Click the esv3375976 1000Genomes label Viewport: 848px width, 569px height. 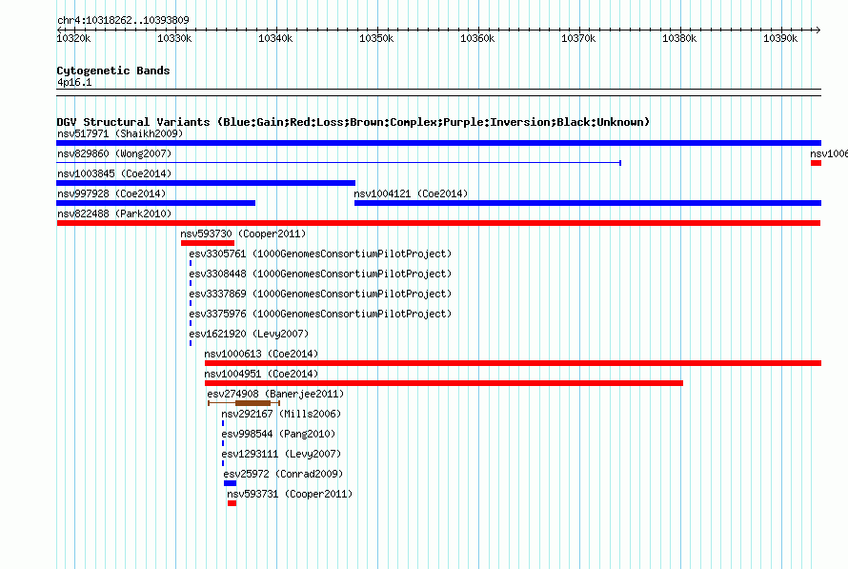point(320,314)
